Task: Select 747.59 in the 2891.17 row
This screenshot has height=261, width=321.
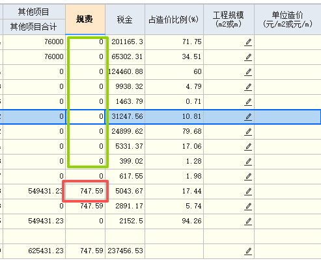Action: tap(85, 206)
